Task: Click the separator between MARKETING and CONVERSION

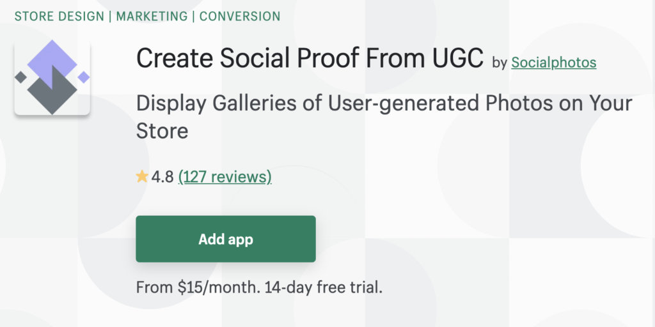Action: (x=194, y=16)
